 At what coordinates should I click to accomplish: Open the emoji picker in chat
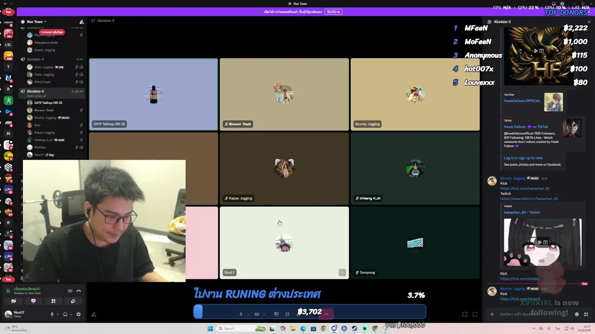(x=577, y=315)
